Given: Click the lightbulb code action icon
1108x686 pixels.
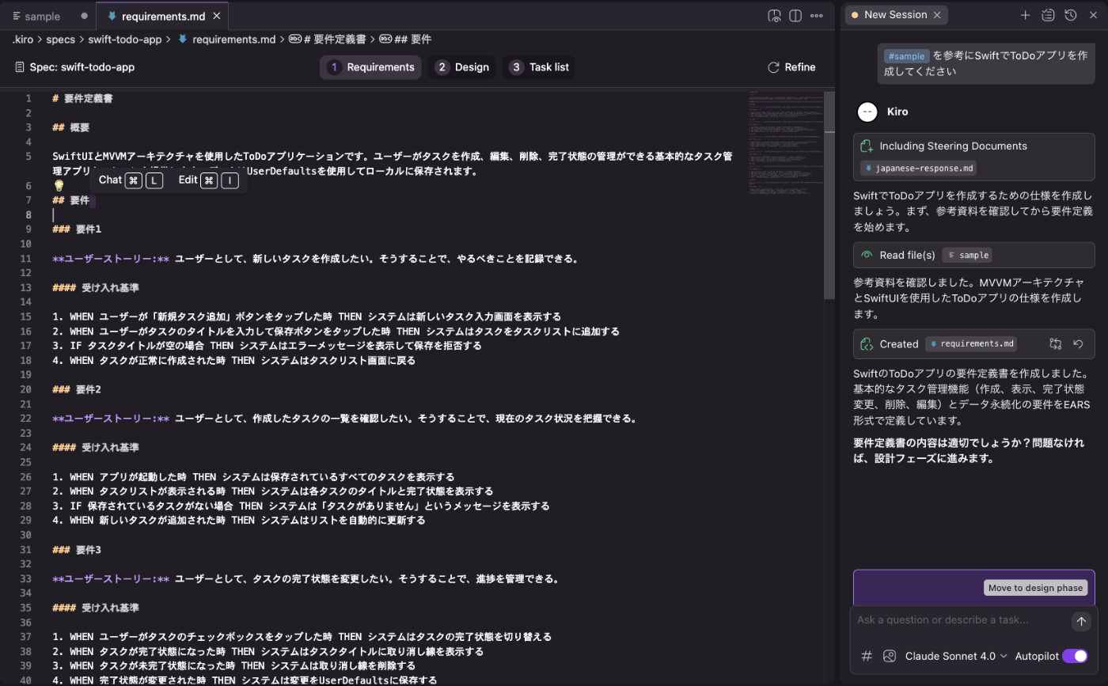Looking at the screenshot, I should coord(59,185).
